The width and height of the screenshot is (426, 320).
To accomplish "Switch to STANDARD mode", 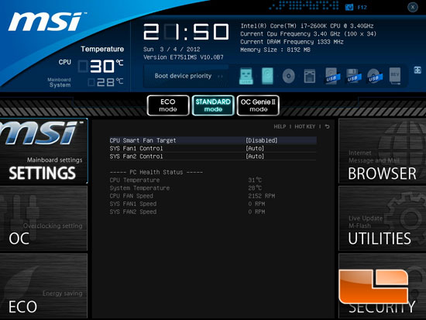I will [x=213, y=105].
